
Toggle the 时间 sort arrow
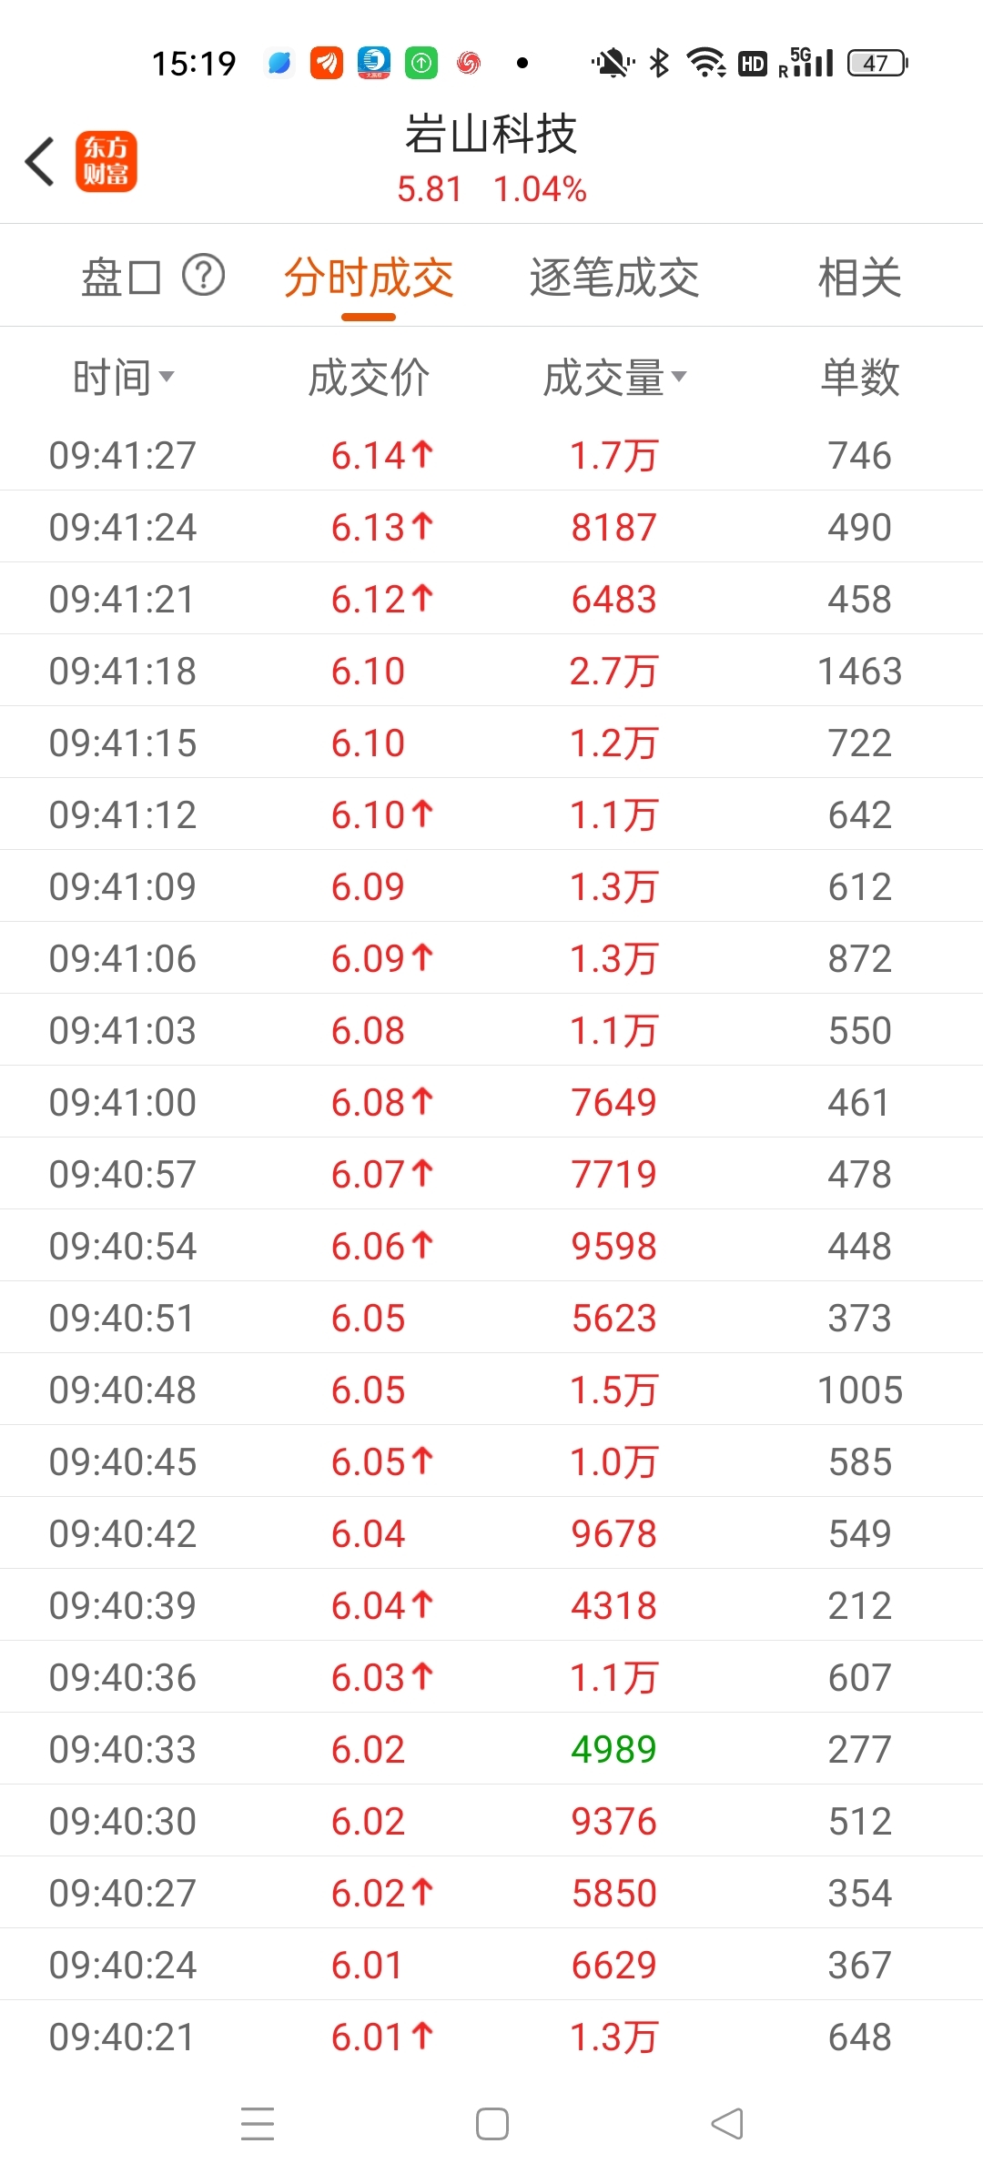(x=166, y=376)
